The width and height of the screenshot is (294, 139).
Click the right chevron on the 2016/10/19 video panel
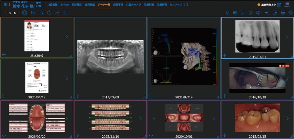click(x=287, y=79)
